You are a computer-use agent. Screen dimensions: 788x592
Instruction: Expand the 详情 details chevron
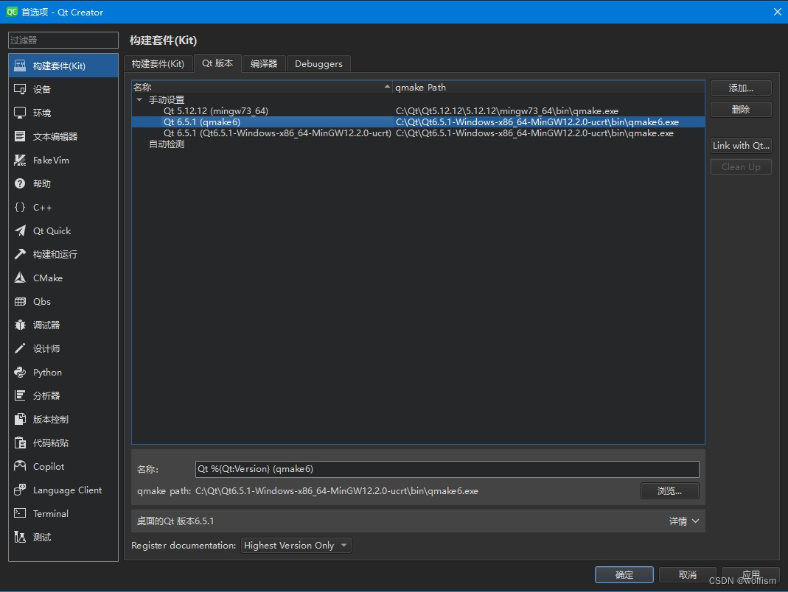[696, 521]
